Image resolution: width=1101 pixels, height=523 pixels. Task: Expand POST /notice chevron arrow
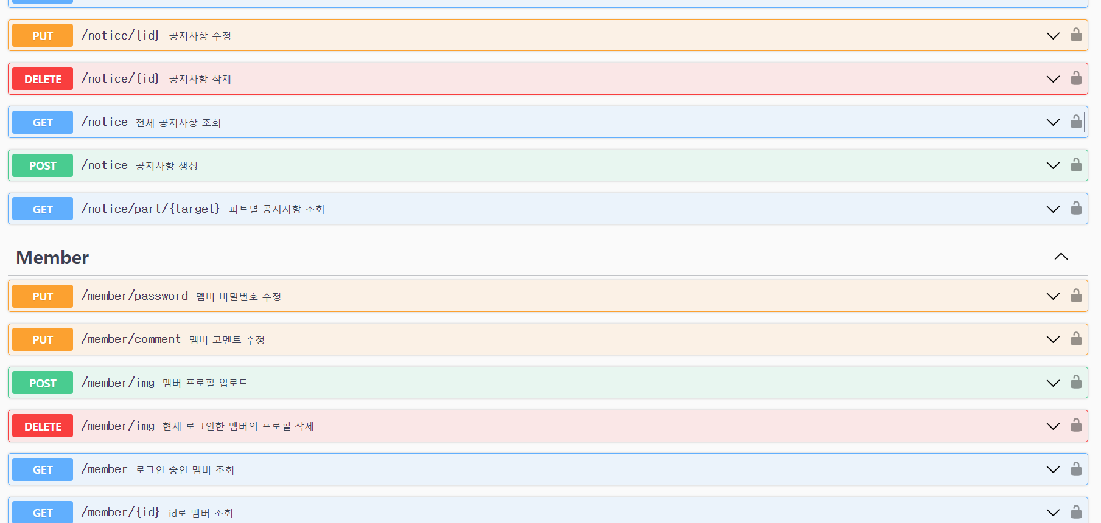click(x=1053, y=165)
